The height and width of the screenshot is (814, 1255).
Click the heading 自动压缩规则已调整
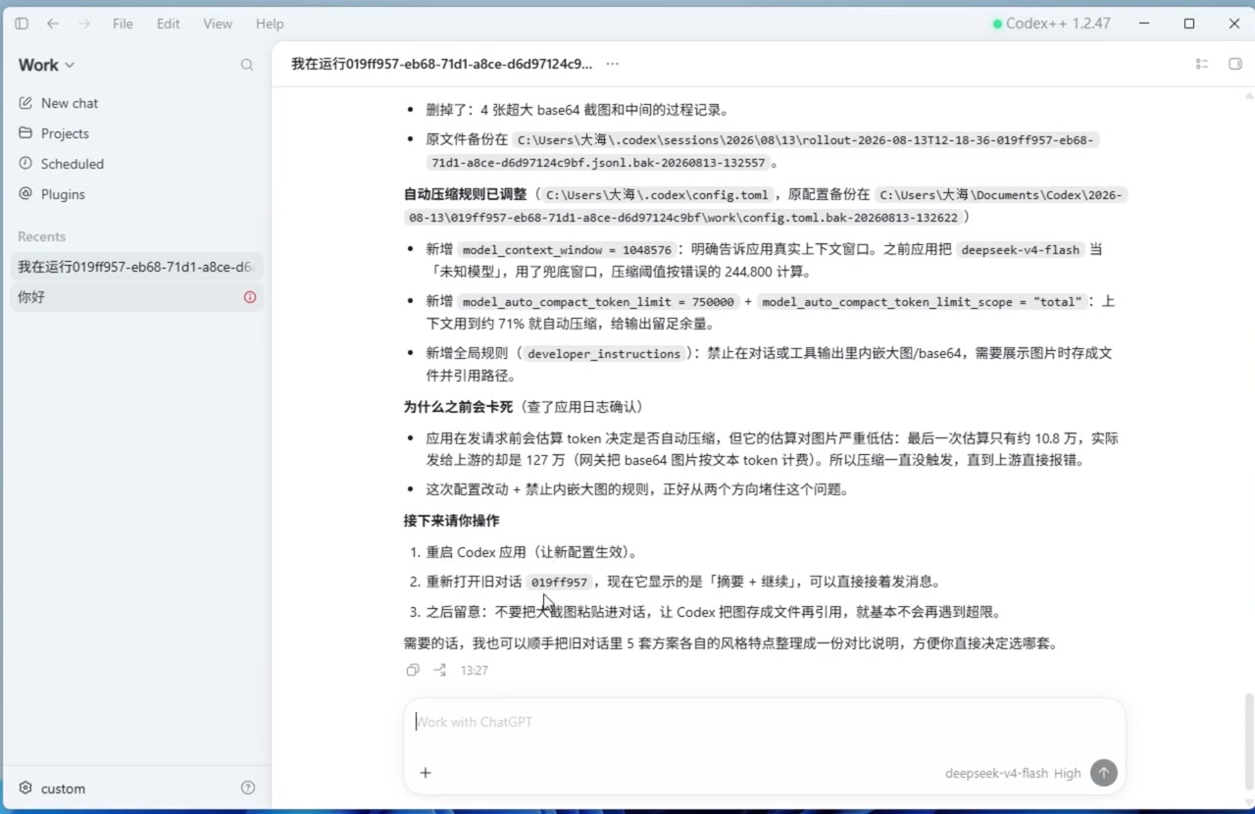point(465,195)
